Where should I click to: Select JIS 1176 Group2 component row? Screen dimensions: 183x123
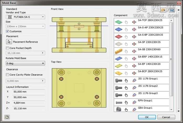pos(142,88)
